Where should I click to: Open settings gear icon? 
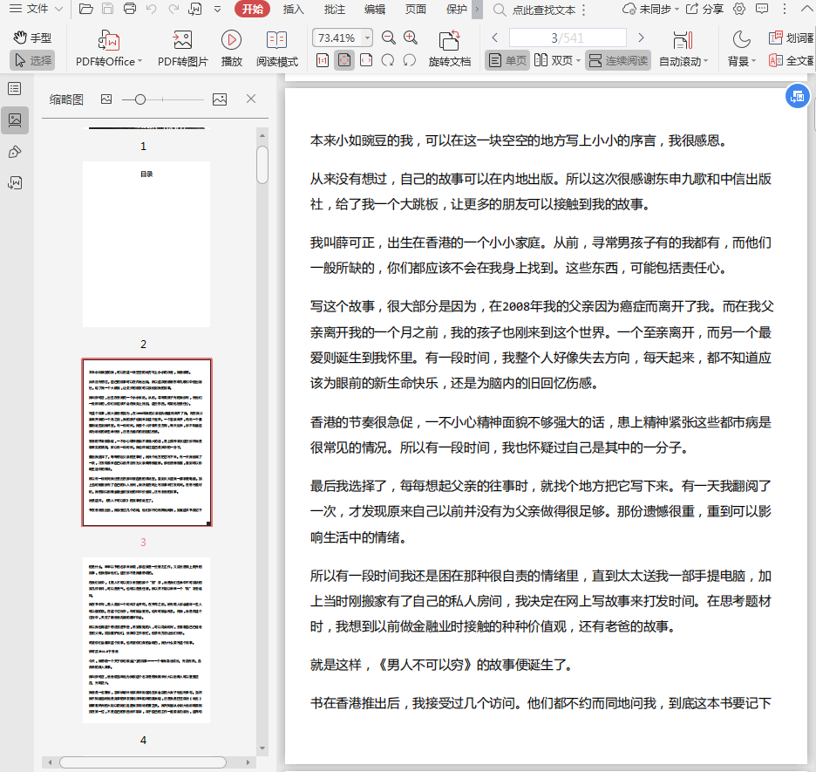pyautogui.click(x=739, y=9)
